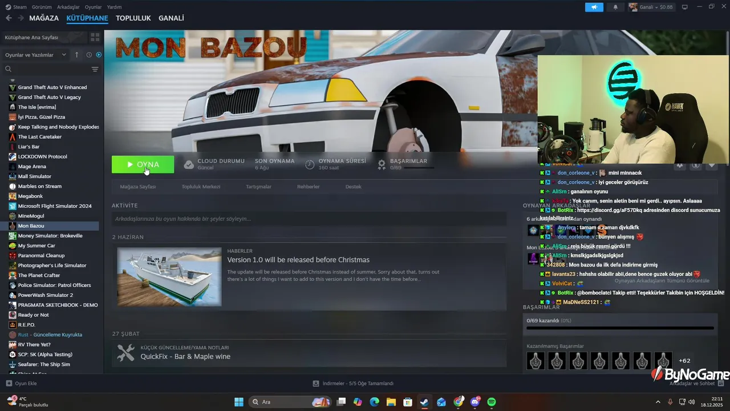This screenshot has width=730, height=411.
Task: Open the Steam menu
Action: click(x=16, y=7)
